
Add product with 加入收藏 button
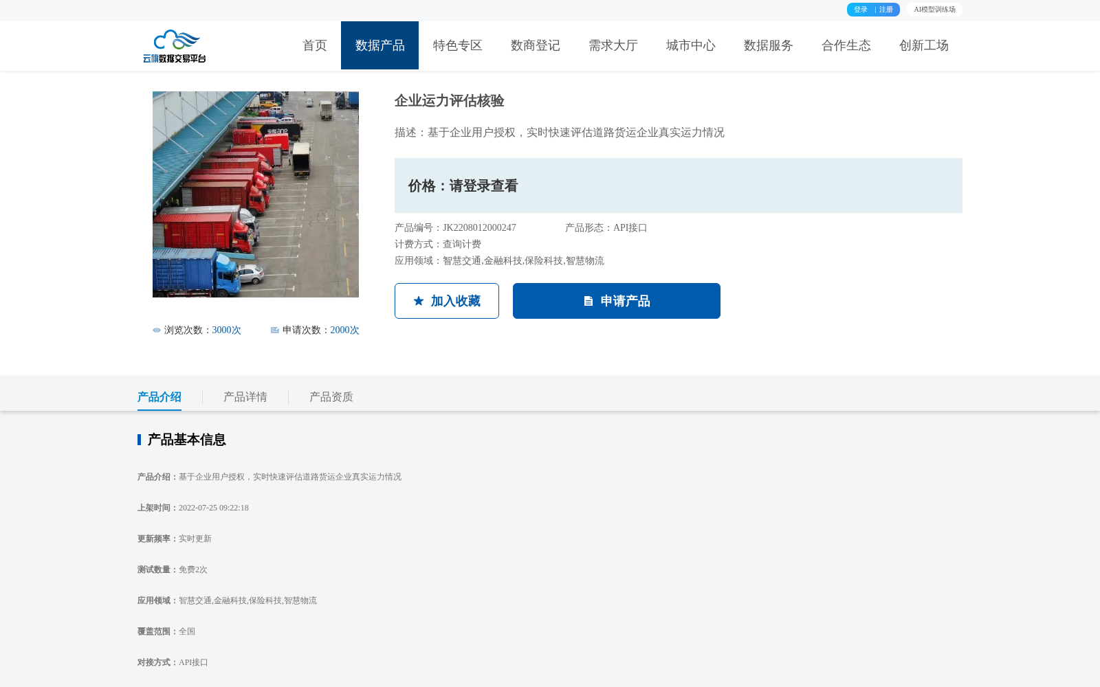pos(447,301)
